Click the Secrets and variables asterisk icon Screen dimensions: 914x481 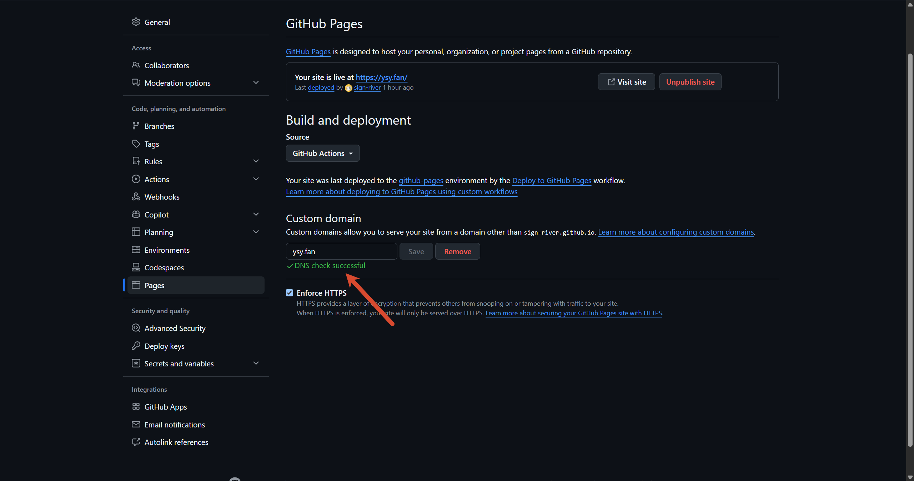coord(136,364)
